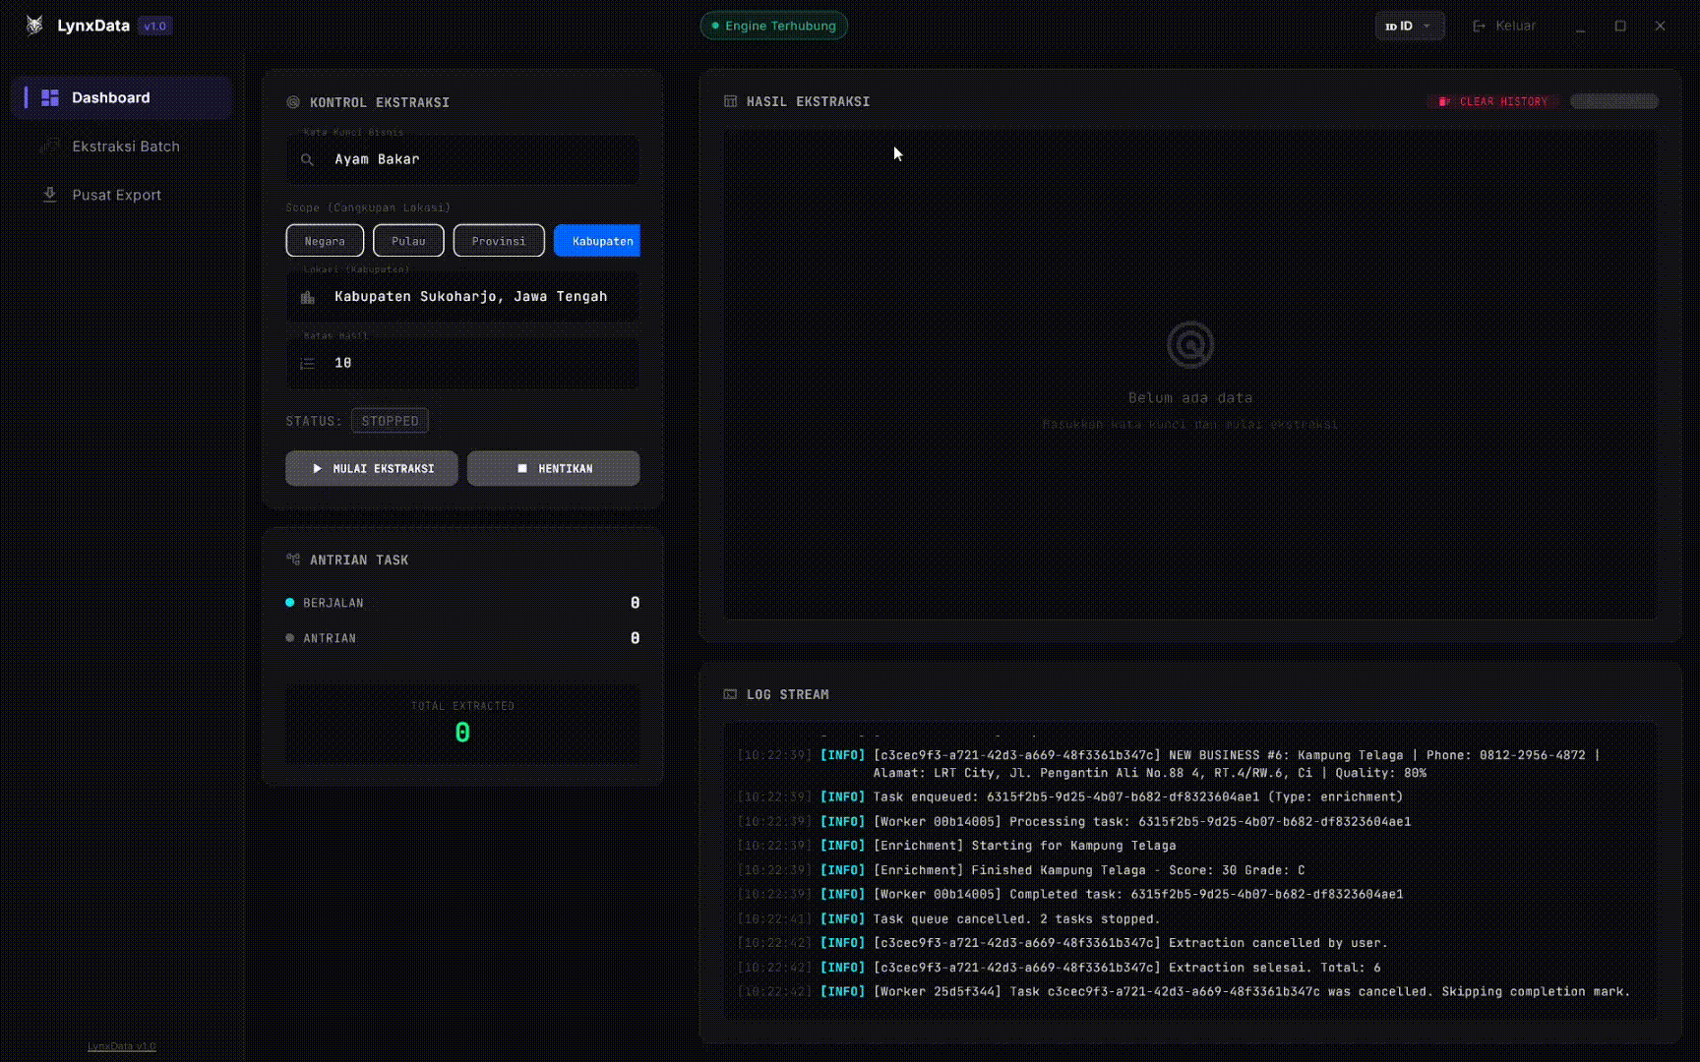
Task: Click the Total Extracted counter value 0
Action: point(462,733)
